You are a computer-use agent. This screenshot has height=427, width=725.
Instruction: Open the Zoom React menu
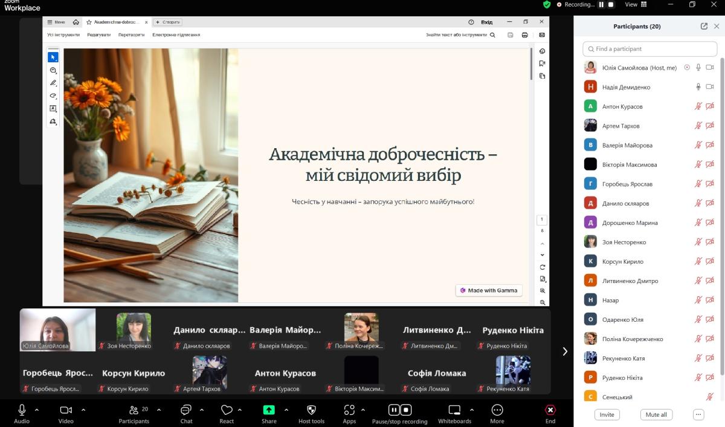227,414
